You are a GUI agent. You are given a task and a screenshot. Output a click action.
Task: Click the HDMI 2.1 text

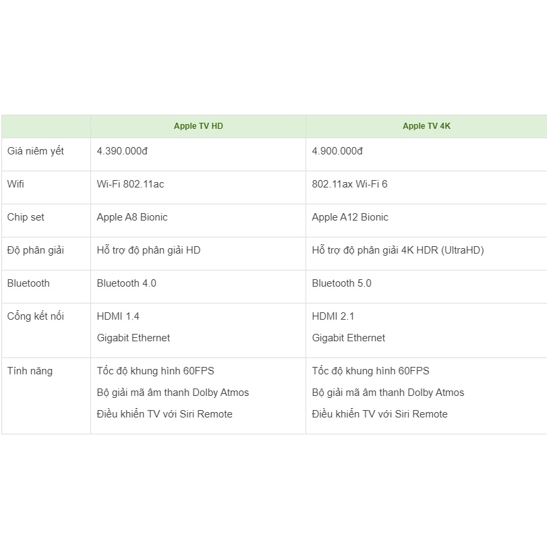[333, 316]
